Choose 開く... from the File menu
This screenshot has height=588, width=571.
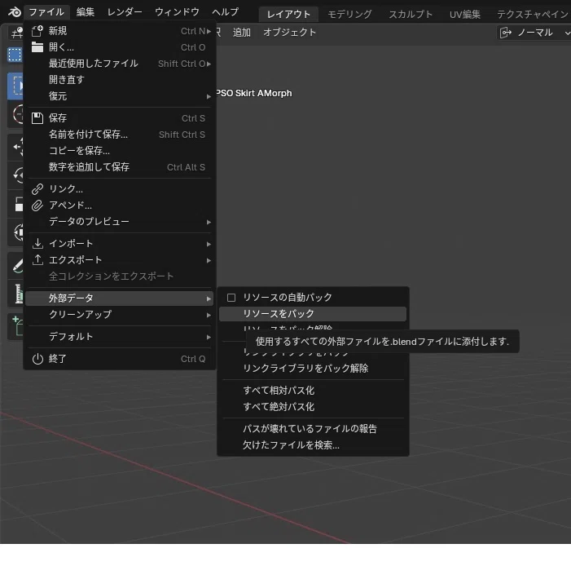click(x=120, y=47)
